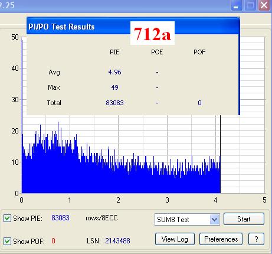Click the red 712a label

pyautogui.click(x=152, y=34)
